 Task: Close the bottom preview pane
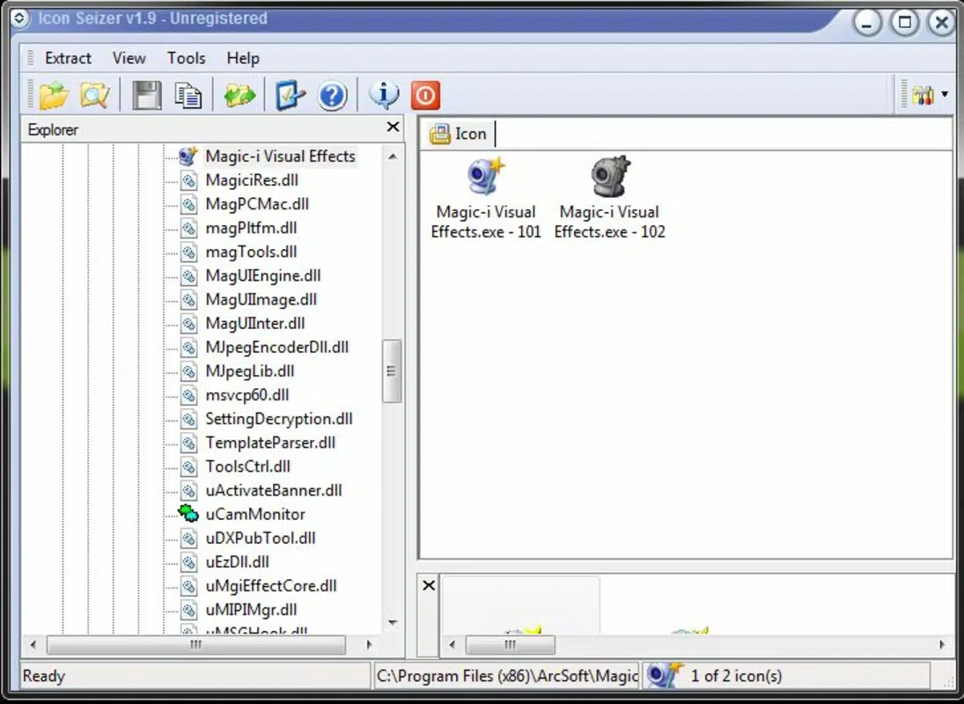point(429,585)
